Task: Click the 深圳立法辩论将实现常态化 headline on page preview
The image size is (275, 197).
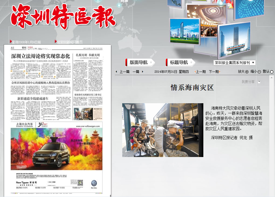Action: tap(41, 56)
